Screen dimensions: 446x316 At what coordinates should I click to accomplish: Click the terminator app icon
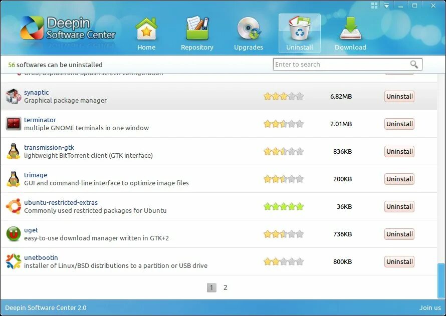point(14,124)
